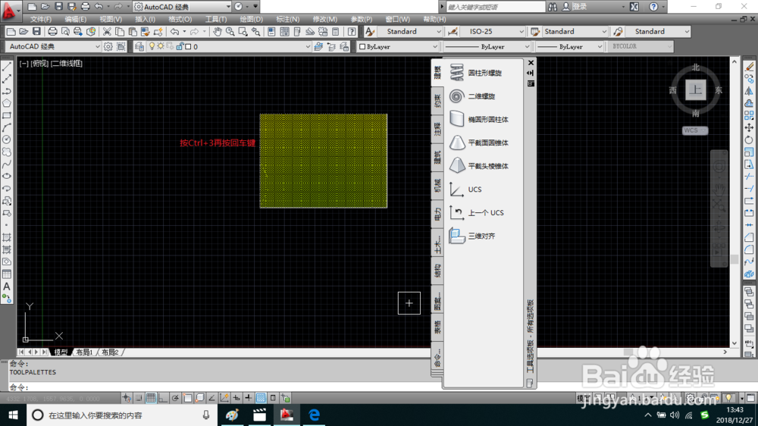
Task: Click the 上 face of the ViewCube
Action: [696, 90]
